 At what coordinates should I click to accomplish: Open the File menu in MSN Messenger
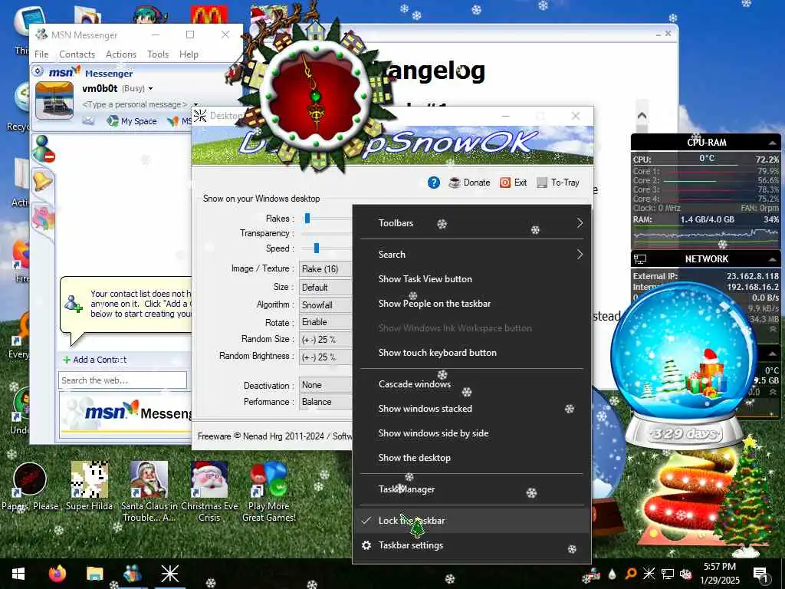pyautogui.click(x=41, y=54)
